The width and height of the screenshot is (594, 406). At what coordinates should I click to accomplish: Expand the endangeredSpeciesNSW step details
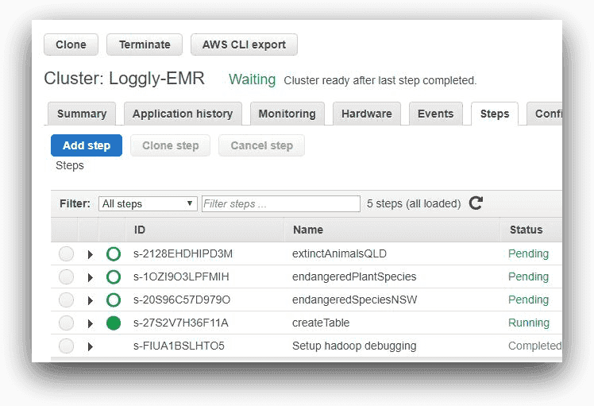(90, 300)
